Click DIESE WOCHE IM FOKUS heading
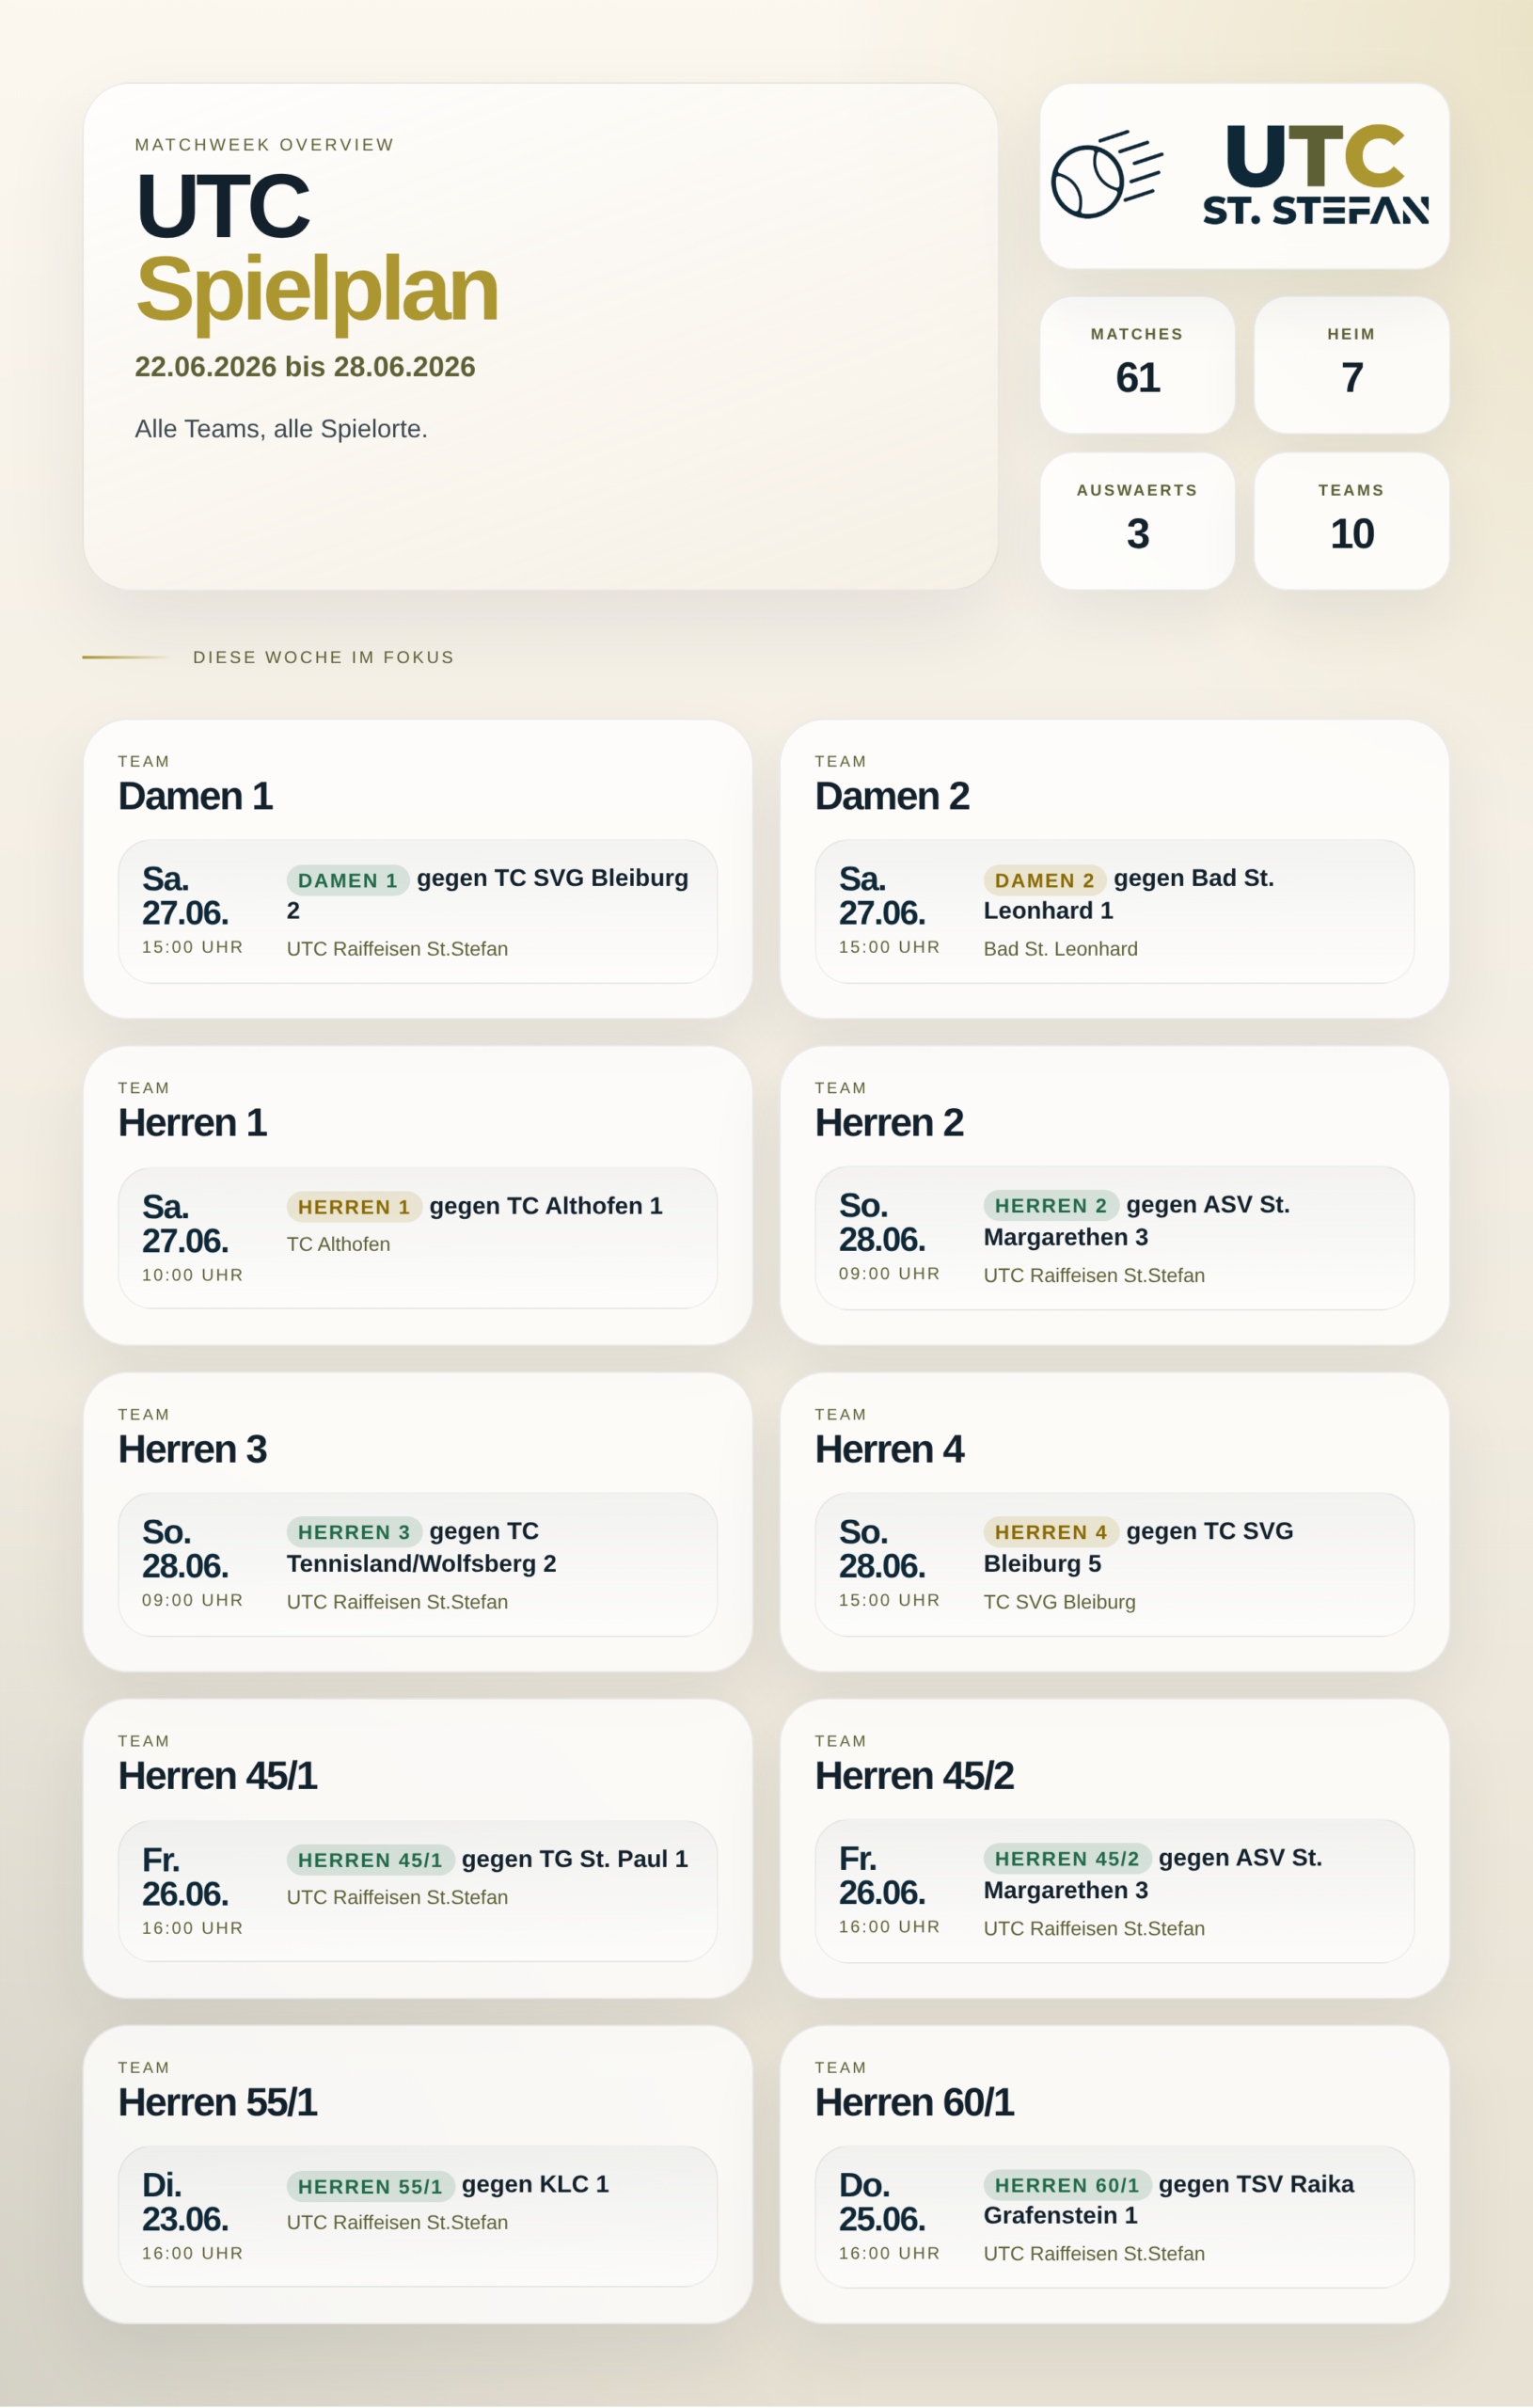The height and width of the screenshot is (2408, 1533). pos(323,657)
